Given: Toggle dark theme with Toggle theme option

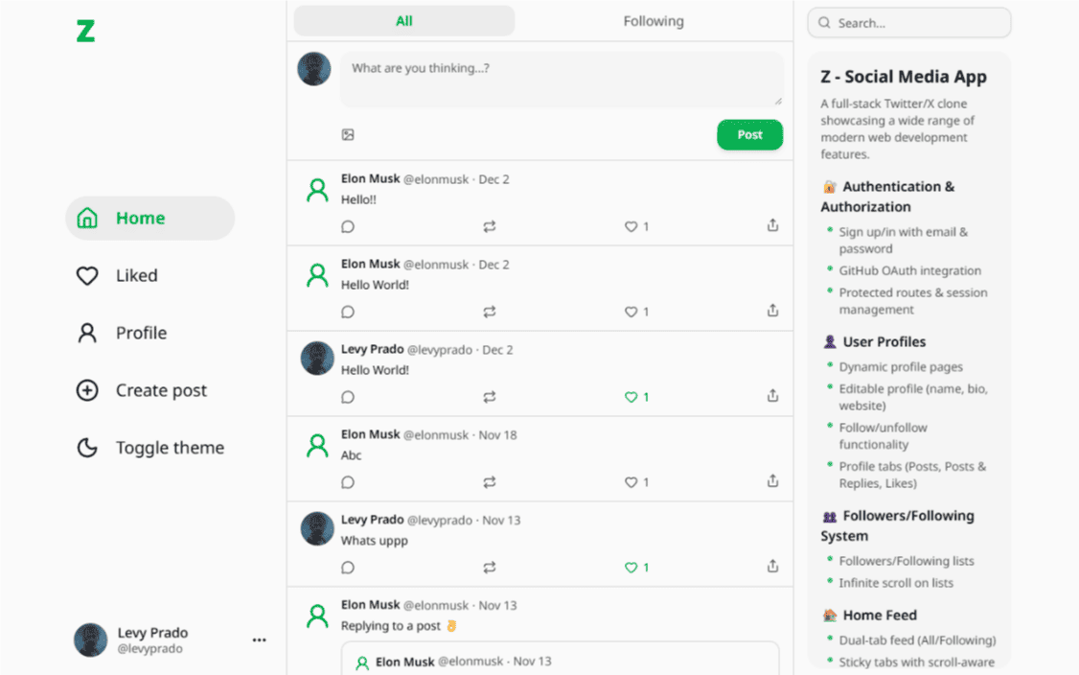Looking at the screenshot, I should point(87,448).
